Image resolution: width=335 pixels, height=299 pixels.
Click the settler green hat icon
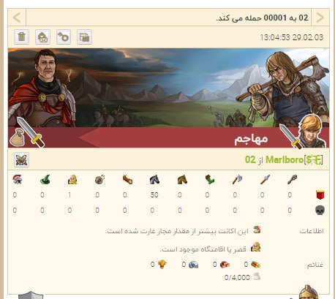pyautogui.click(x=45, y=180)
